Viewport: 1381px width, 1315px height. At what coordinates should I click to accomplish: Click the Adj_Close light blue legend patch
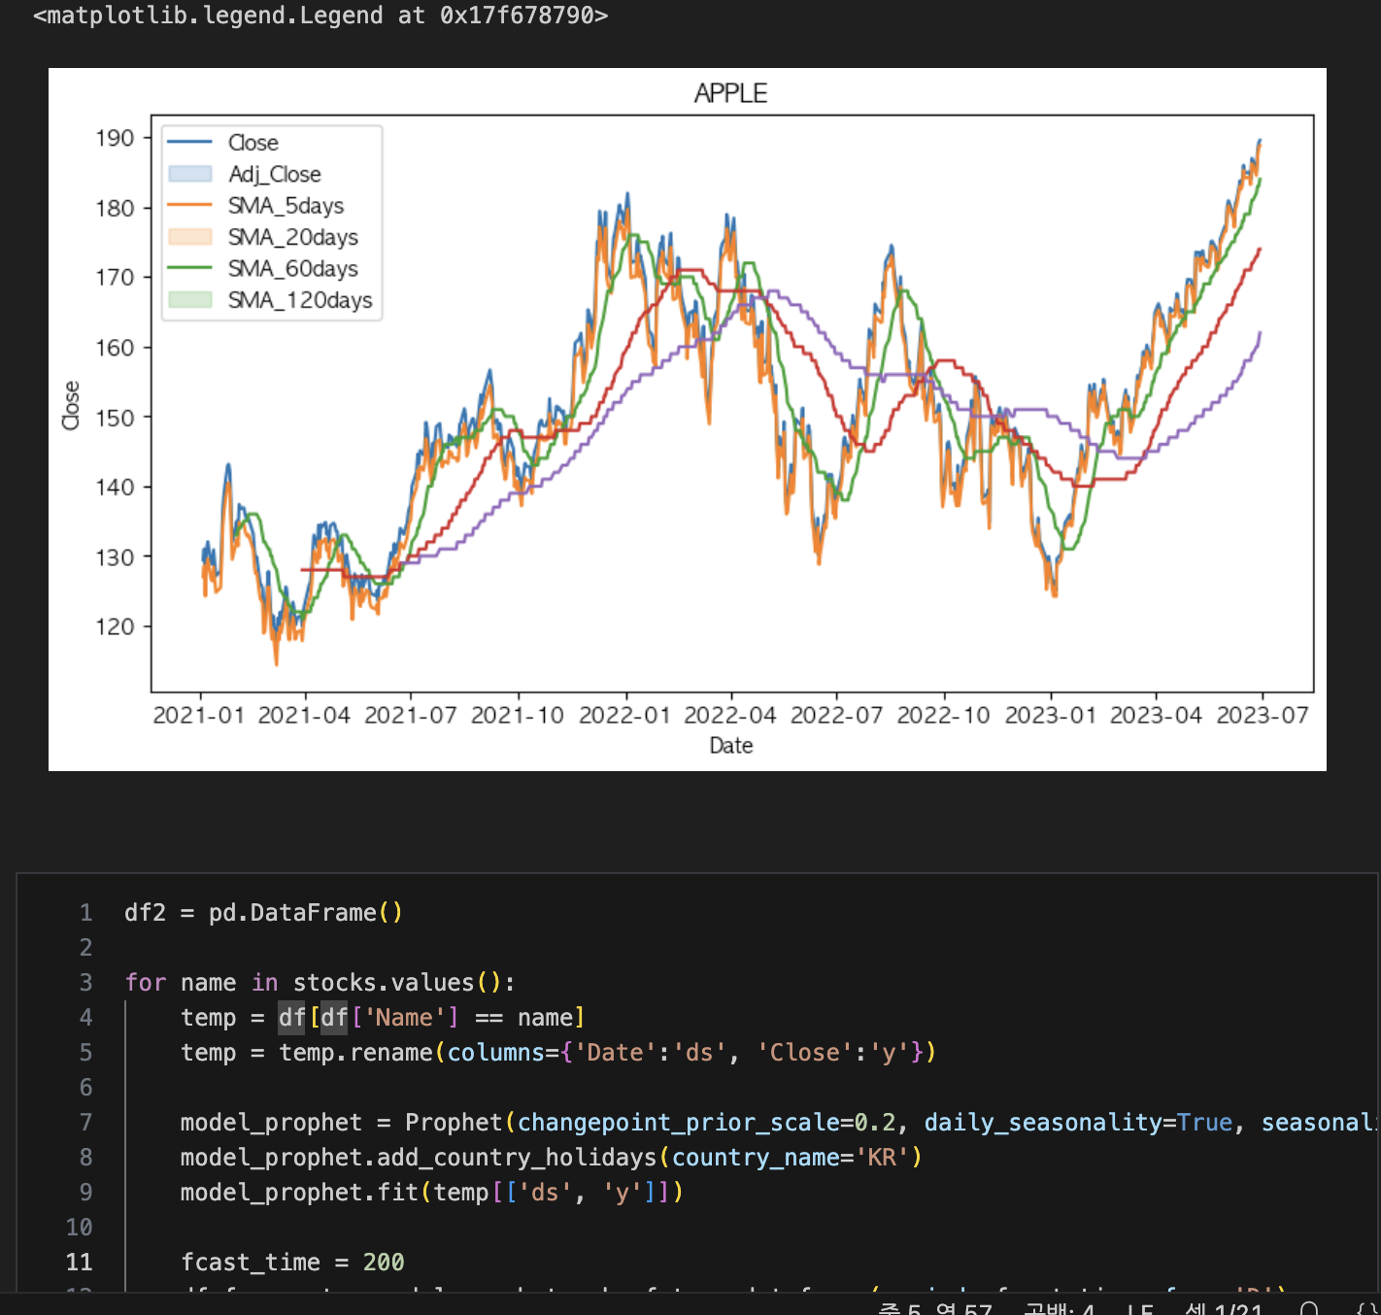[x=190, y=174]
